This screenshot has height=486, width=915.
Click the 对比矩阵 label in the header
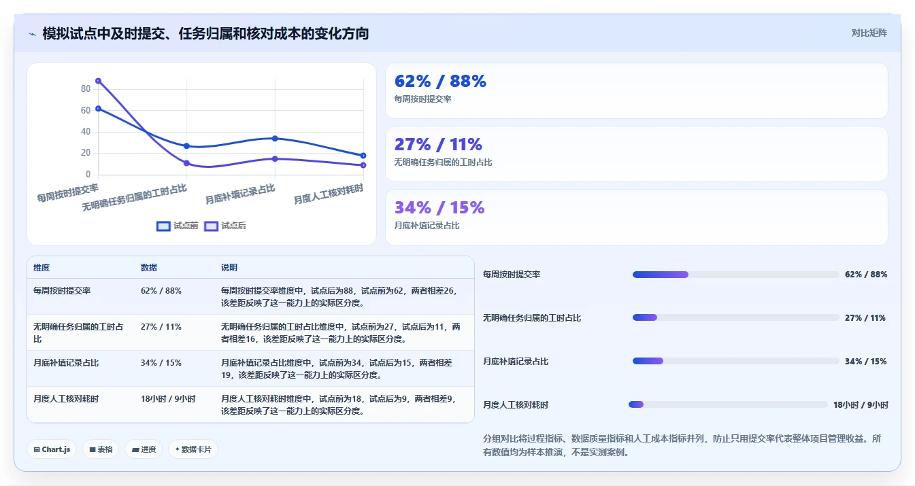pos(869,33)
